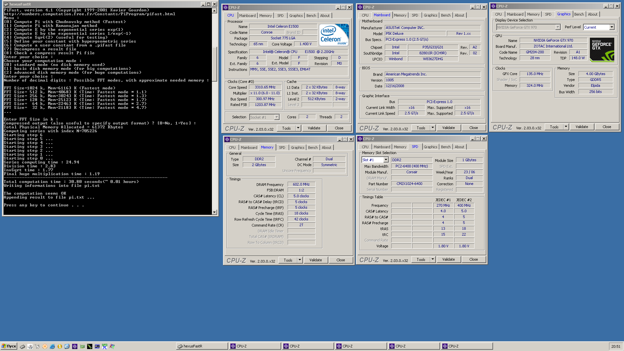
Task: Click the Intel Celeron inside logo
Action: tap(334, 35)
